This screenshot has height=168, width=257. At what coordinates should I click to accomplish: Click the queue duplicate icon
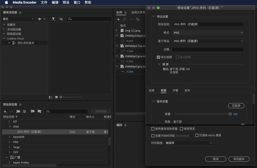(138, 19)
